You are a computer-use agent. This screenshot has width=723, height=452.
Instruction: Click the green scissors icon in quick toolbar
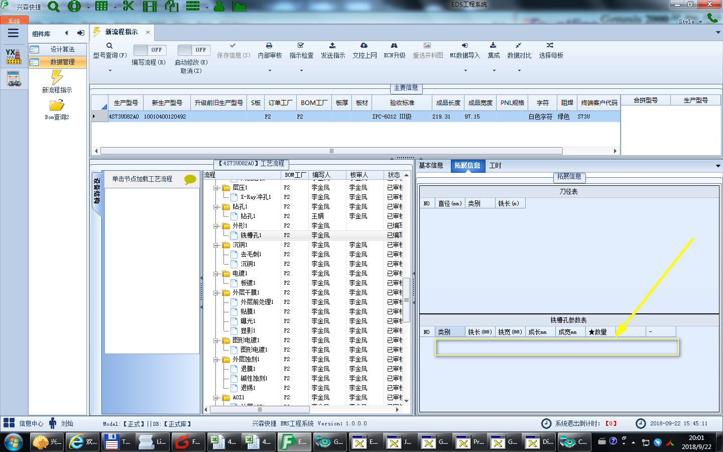129,7
